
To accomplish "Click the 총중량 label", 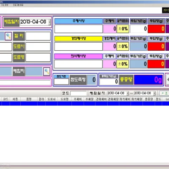I will [x=126, y=80].
